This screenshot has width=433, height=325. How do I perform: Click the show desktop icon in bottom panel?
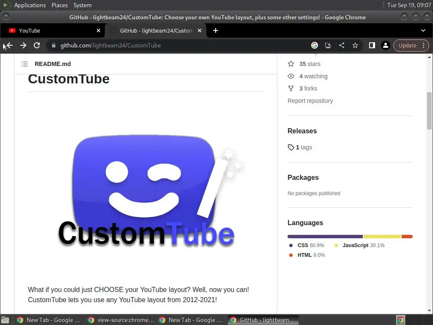[5, 320]
